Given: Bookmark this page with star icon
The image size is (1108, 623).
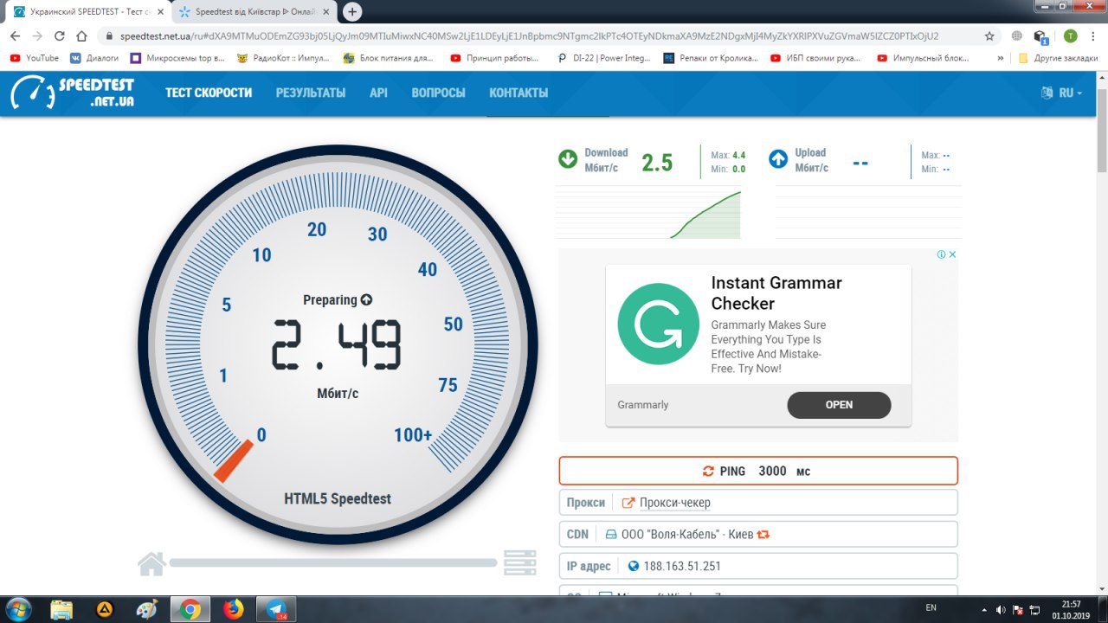Looking at the screenshot, I should (x=989, y=36).
